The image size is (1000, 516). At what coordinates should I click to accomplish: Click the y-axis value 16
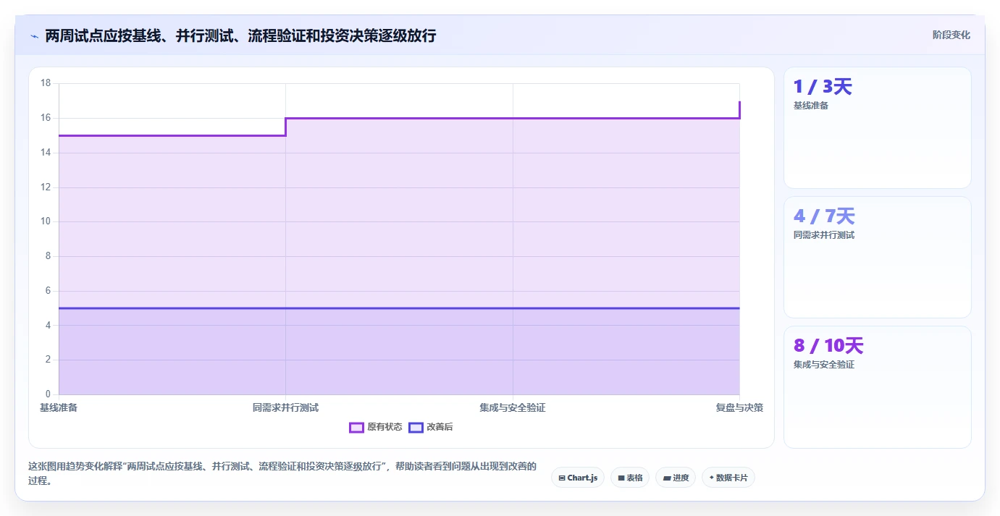[46, 118]
